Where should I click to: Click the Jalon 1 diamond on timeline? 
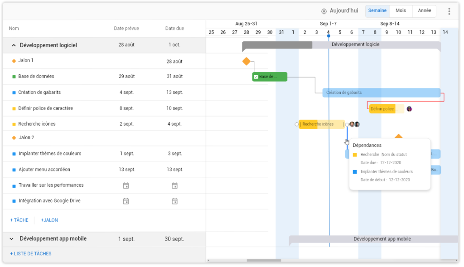pyautogui.click(x=246, y=61)
